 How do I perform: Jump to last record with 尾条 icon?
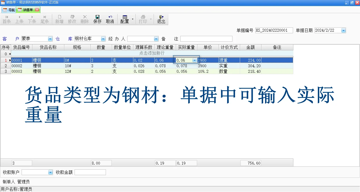(45, 18)
